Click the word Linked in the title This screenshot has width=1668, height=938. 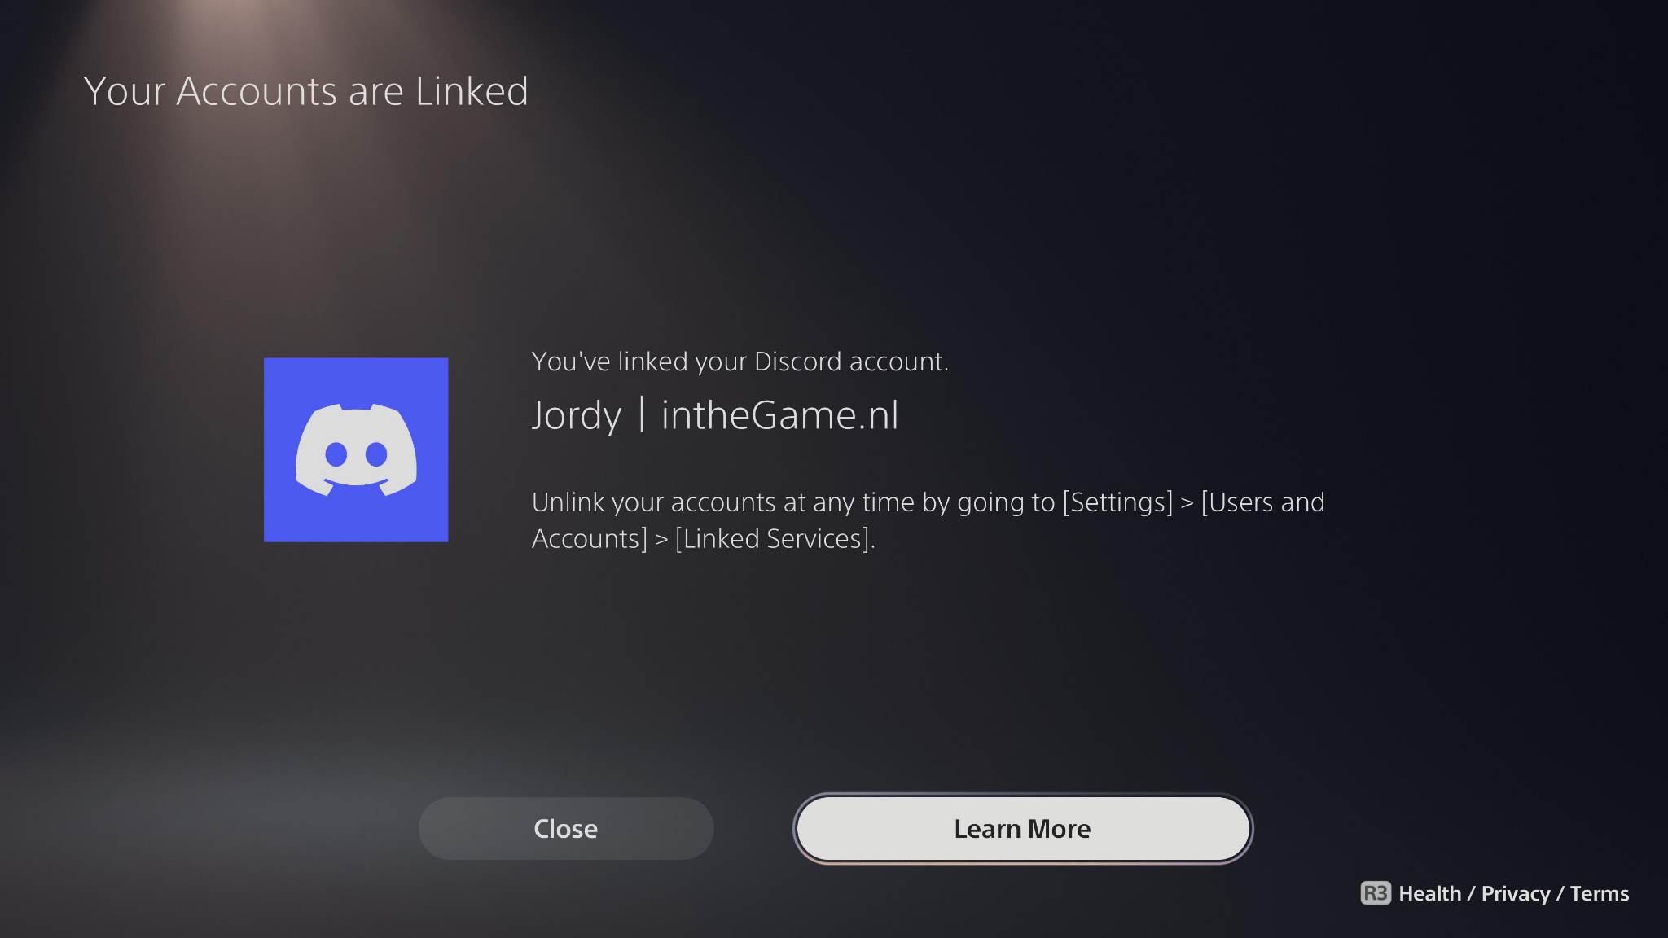click(472, 90)
